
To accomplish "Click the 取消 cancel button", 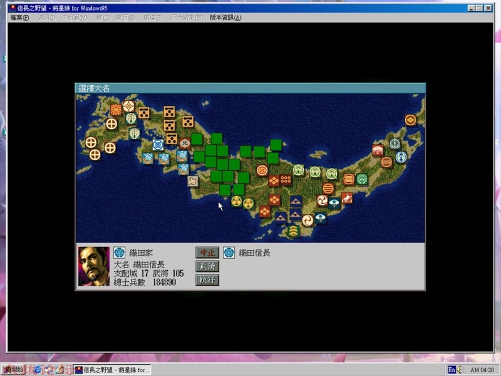I will coord(207,266).
